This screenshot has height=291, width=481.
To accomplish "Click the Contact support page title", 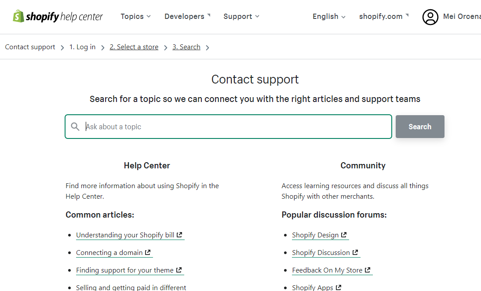I will [x=255, y=80].
